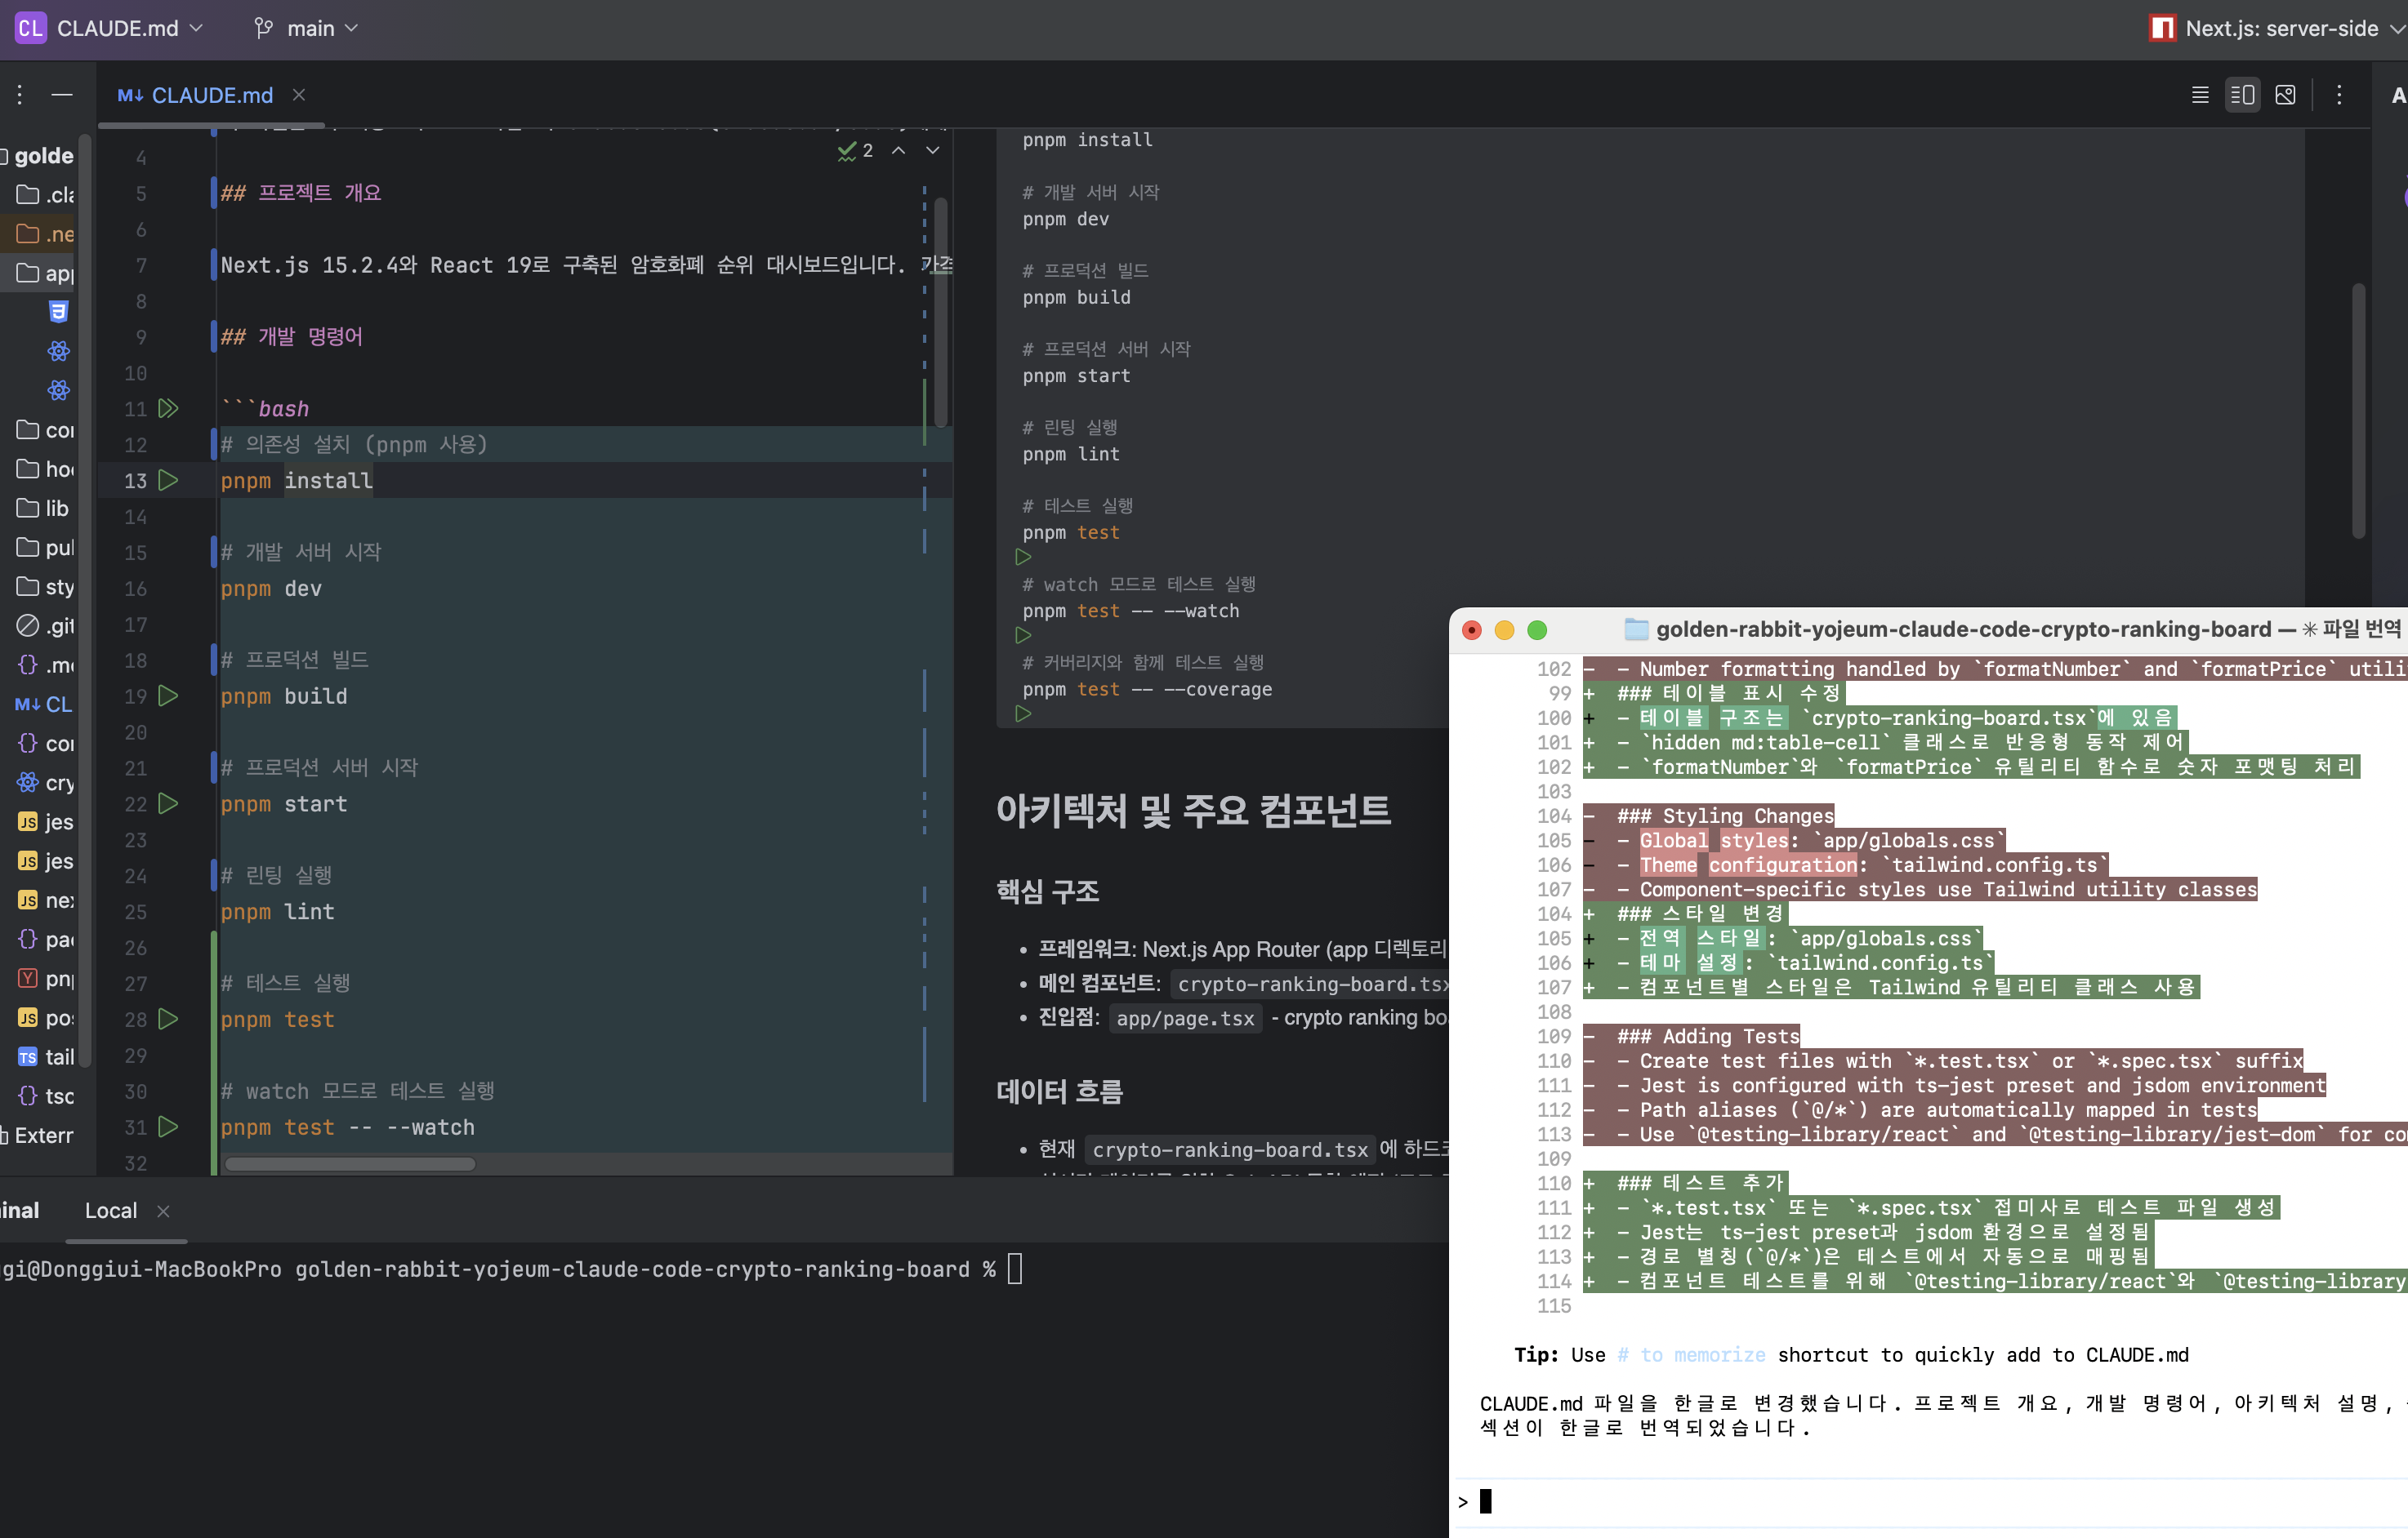Close the Local terminal tab
The height and width of the screenshot is (1538, 2408).
(163, 1211)
